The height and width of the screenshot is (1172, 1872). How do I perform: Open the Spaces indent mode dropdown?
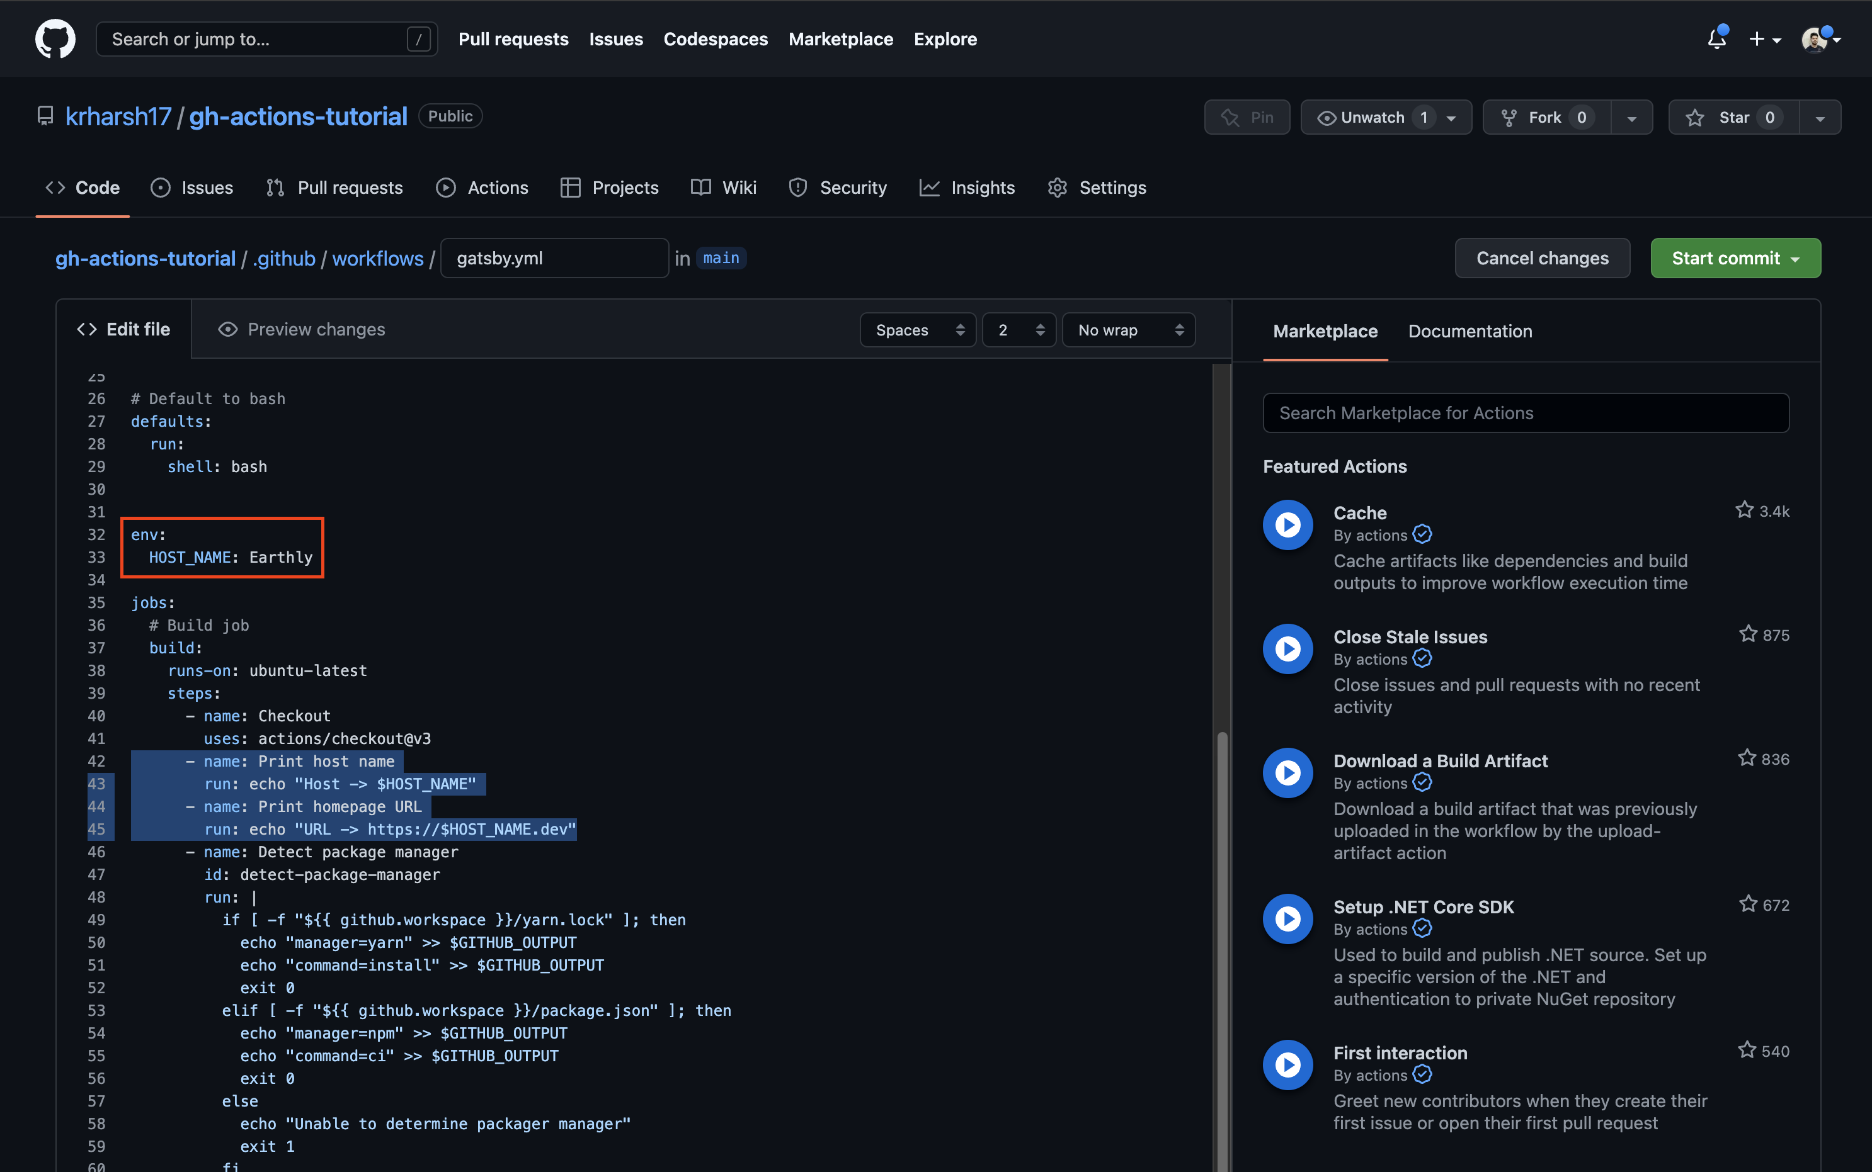(x=918, y=330)
